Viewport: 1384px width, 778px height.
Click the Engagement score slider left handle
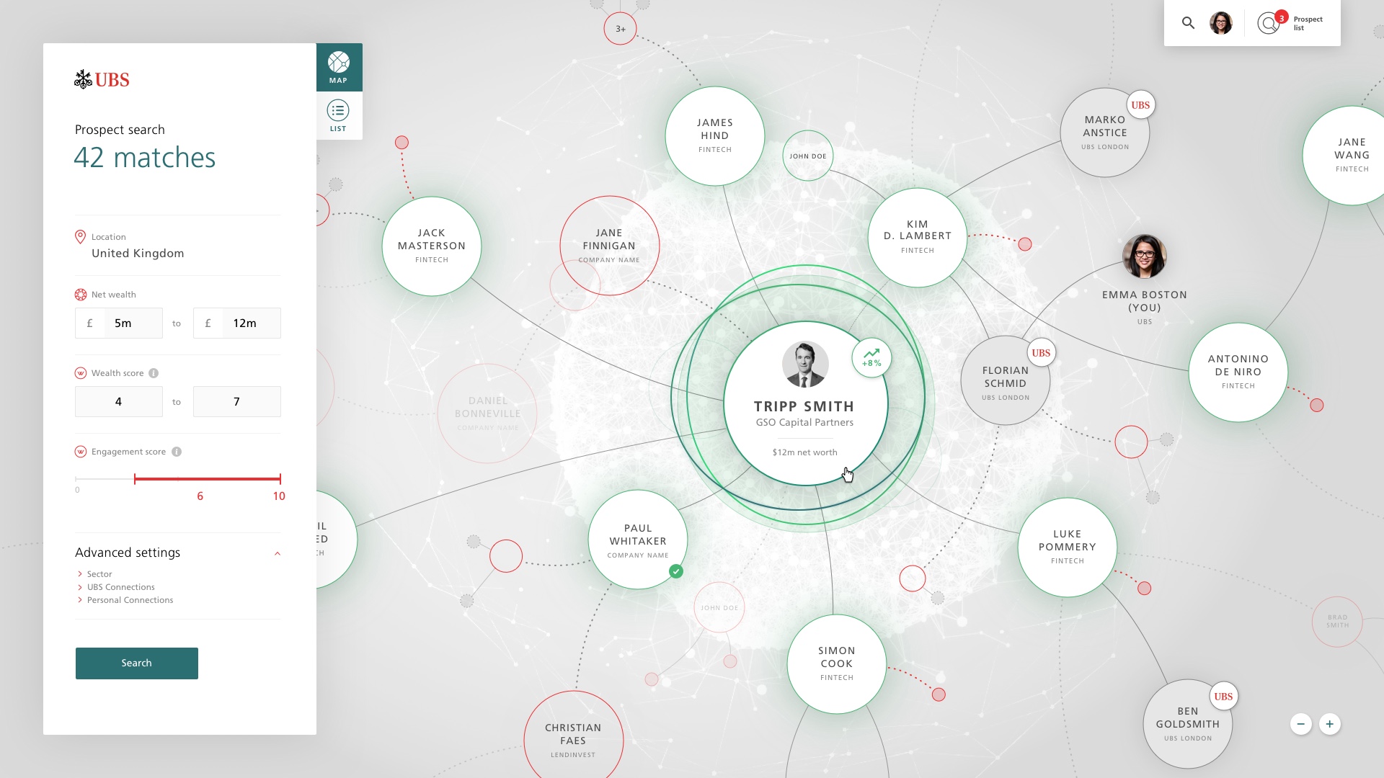(x=135, y=478)
